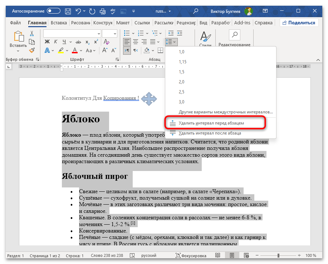
Task: Toggle align left button
Action: tap(127, 42)
